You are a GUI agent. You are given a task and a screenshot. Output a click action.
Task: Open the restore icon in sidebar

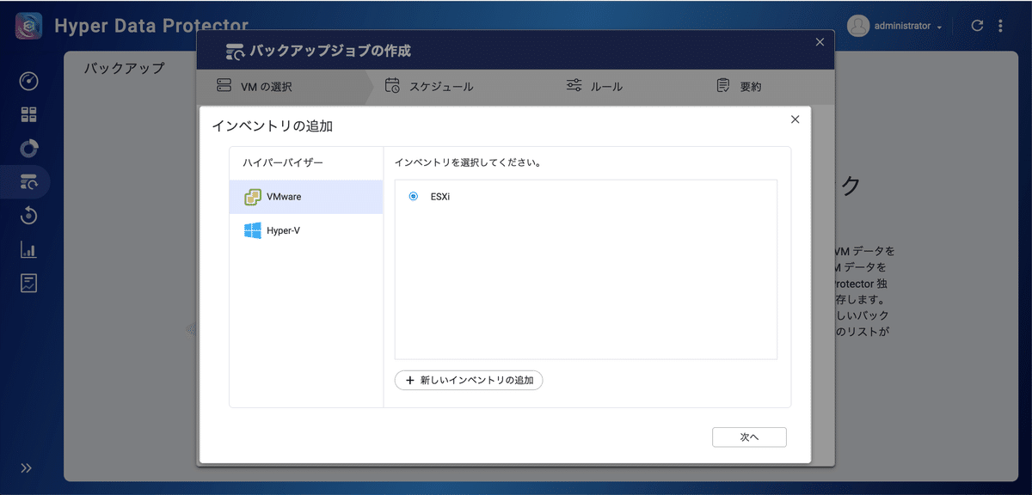pos(29,216)
